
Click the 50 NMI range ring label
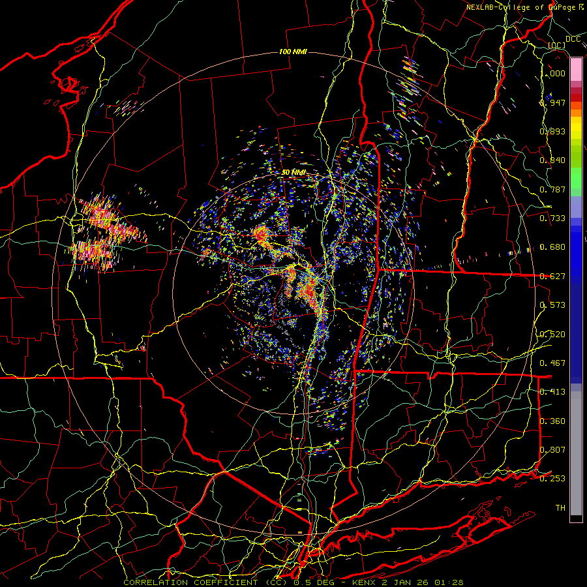(x=293, y=172)
